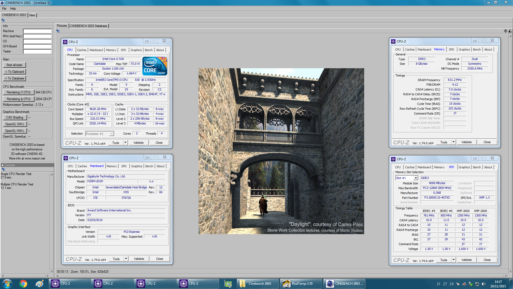Switch to the View tab in CINEBENCH
The width and height of the screenshot is (513, 289).
coord(32,15)
